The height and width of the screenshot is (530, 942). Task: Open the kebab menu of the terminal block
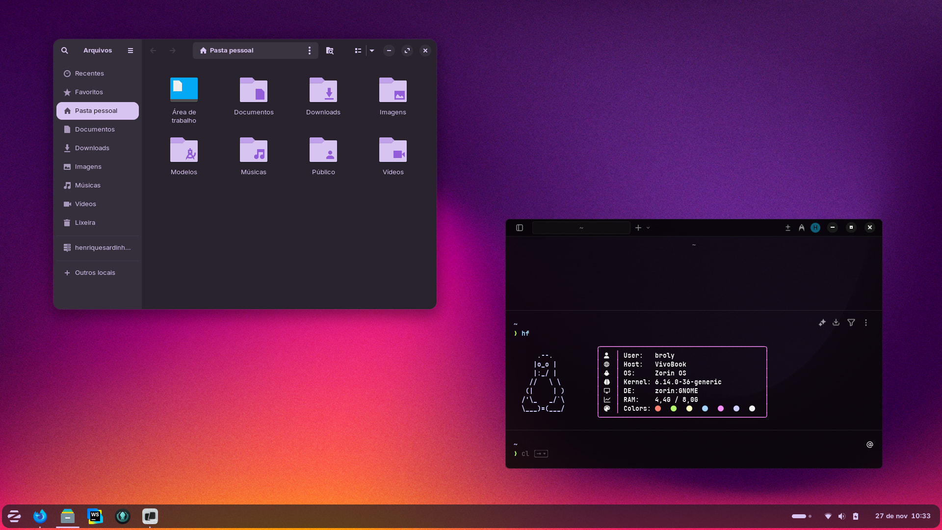pyautogui.click(x=866, y=323)
